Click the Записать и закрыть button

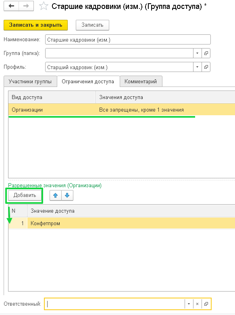(x=35, y=25)
